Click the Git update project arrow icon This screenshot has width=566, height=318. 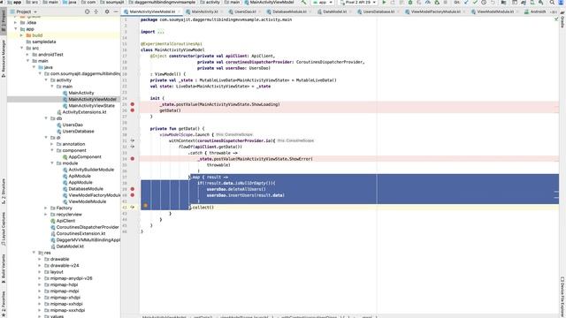pyautogui.click(x=466, y=2)
